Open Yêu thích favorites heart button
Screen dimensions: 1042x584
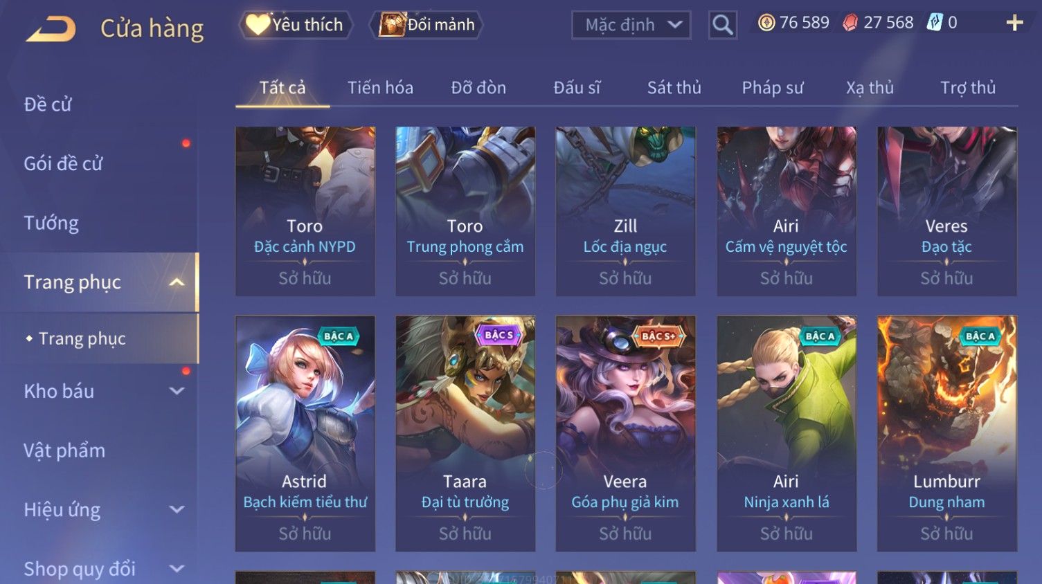click(x=296, y=25)
